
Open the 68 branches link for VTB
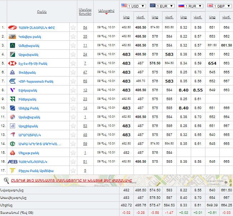[x=85, y=81]
